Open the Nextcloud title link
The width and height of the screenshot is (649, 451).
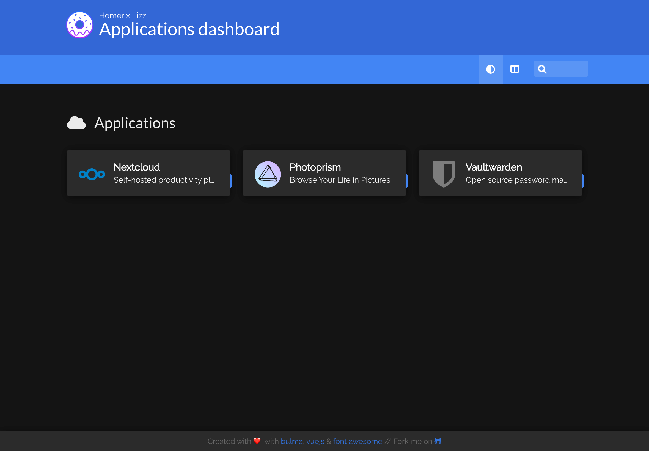137,167
